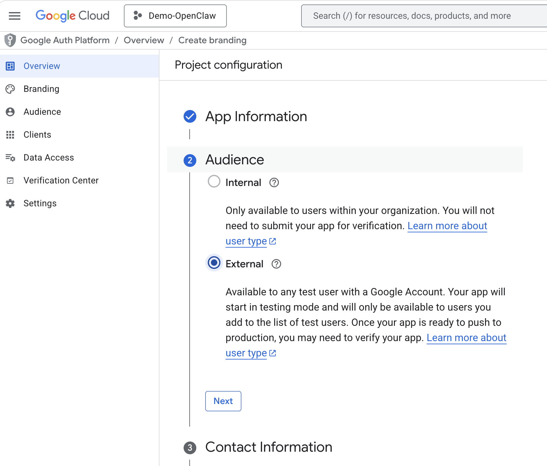Viewport: 547px width, 466px height.
Task: Click the Google Auth Platform key icon
Action: click(x=10, y=40)
